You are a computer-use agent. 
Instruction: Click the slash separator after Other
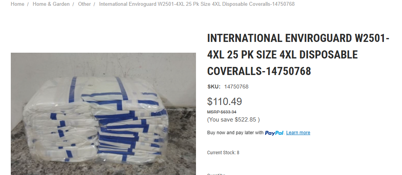pyautogui.click(x=95, y=4)
